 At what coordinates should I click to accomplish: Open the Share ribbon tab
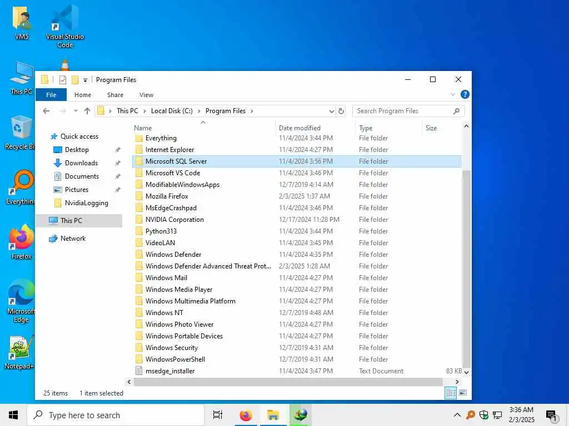click(115, 94)
